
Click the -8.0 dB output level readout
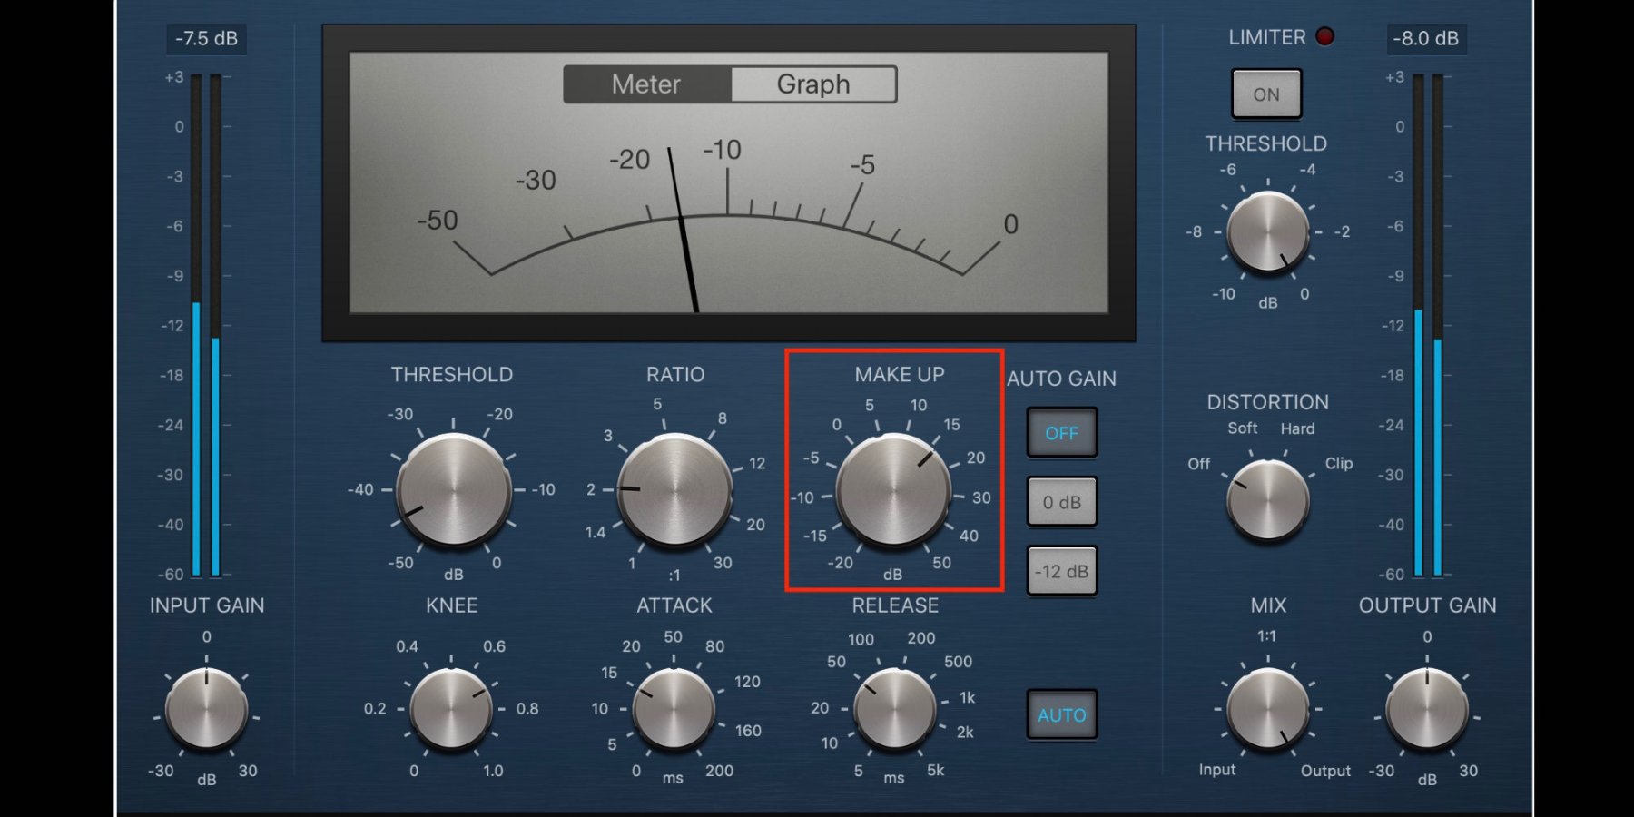[x=1425, y=38]
